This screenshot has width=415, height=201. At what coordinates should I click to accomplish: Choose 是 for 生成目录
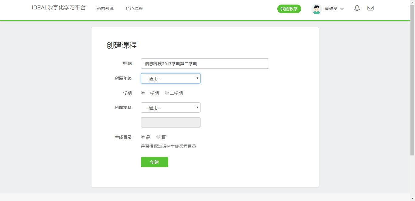click(x=143, y=137)
